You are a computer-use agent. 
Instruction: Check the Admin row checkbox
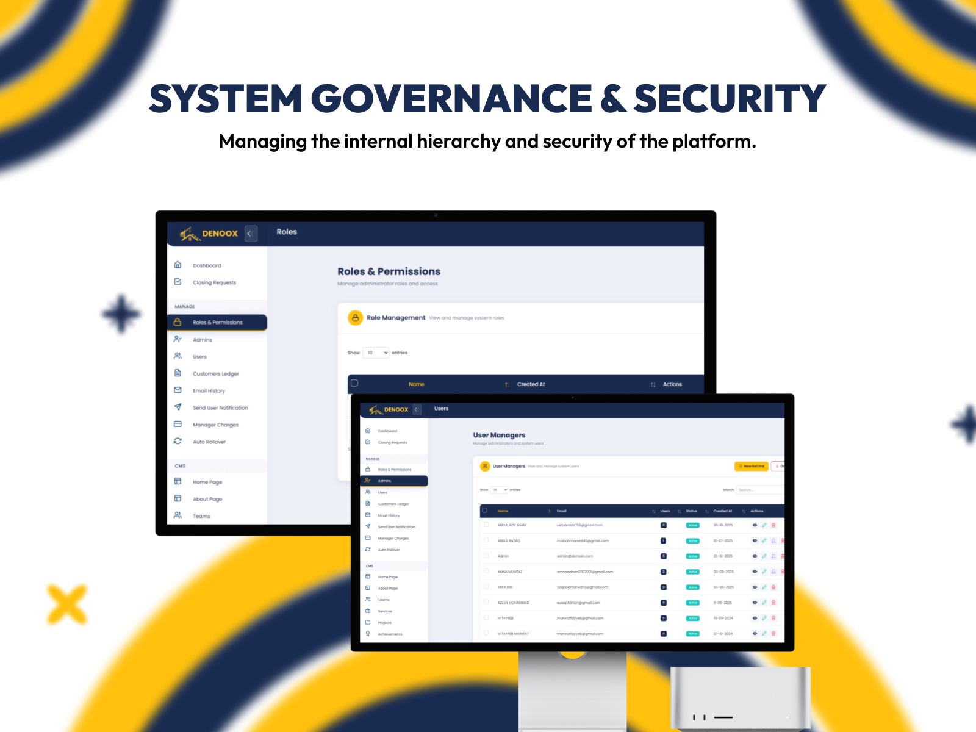click(486, 556)
